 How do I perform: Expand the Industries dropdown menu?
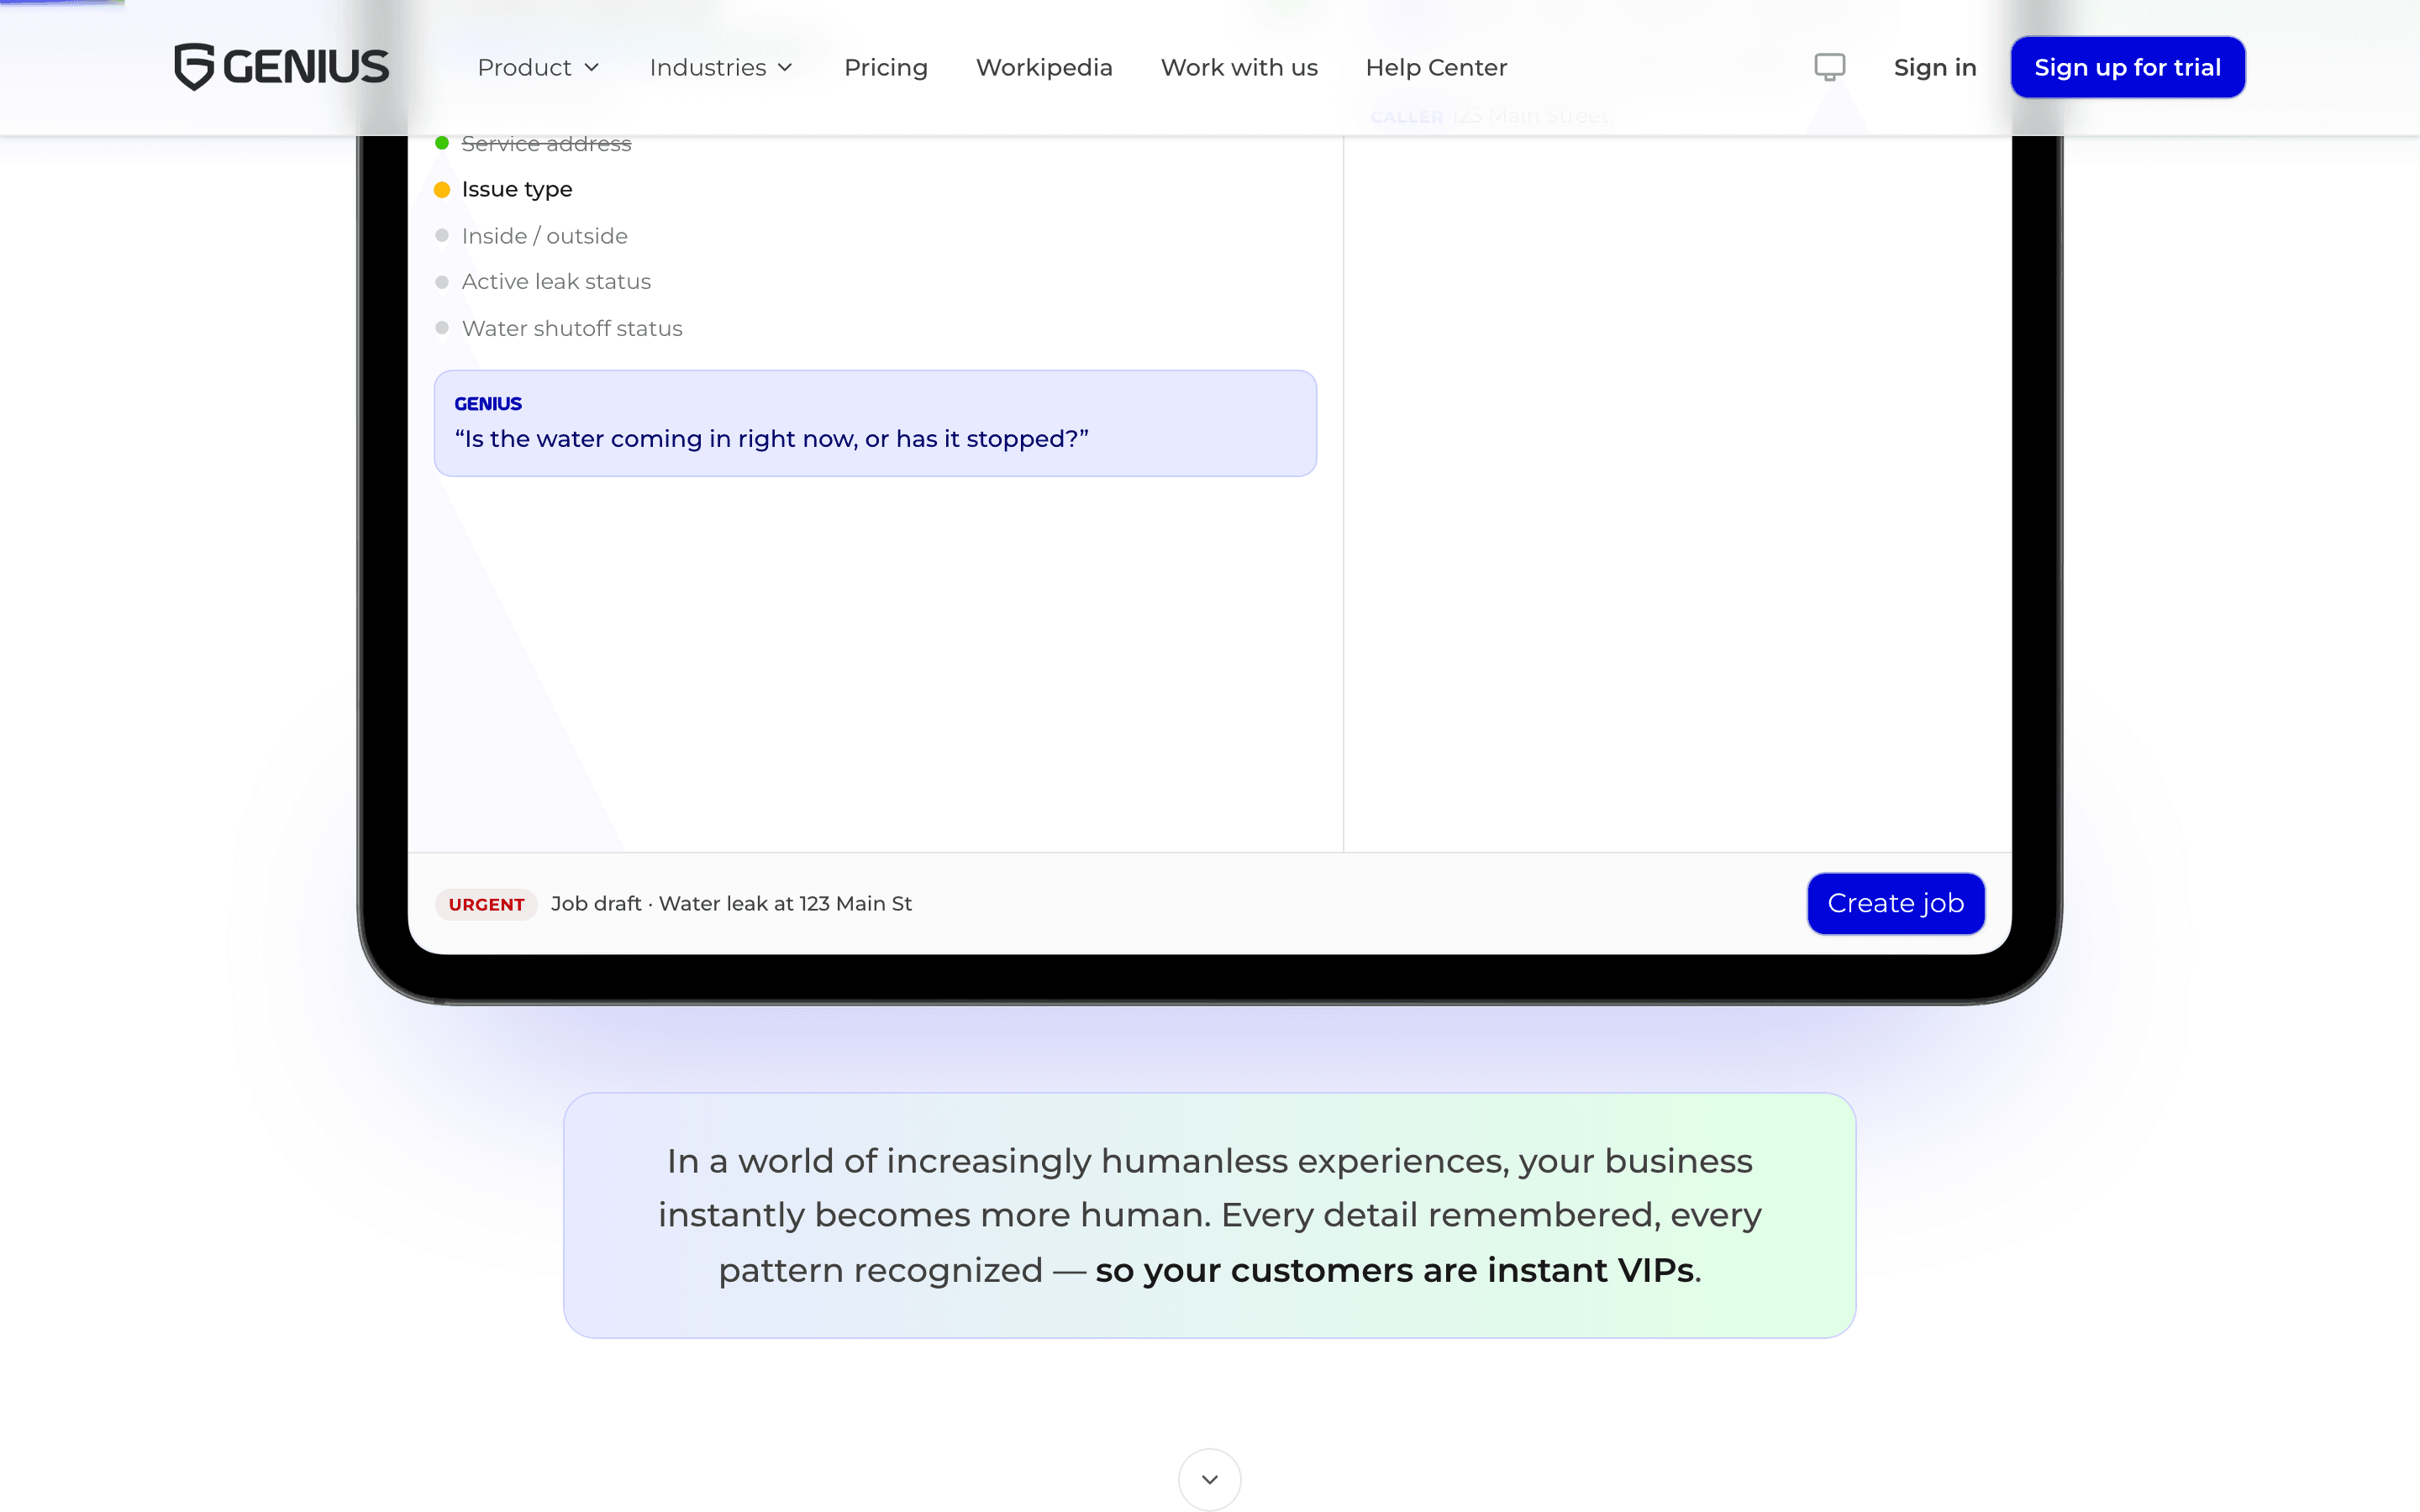721,67
